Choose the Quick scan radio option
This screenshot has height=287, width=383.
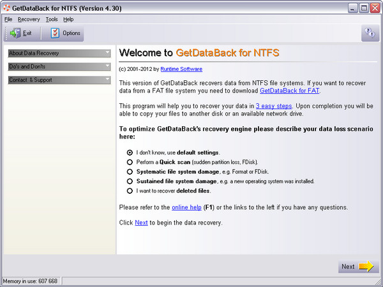(x=130, y=162)
